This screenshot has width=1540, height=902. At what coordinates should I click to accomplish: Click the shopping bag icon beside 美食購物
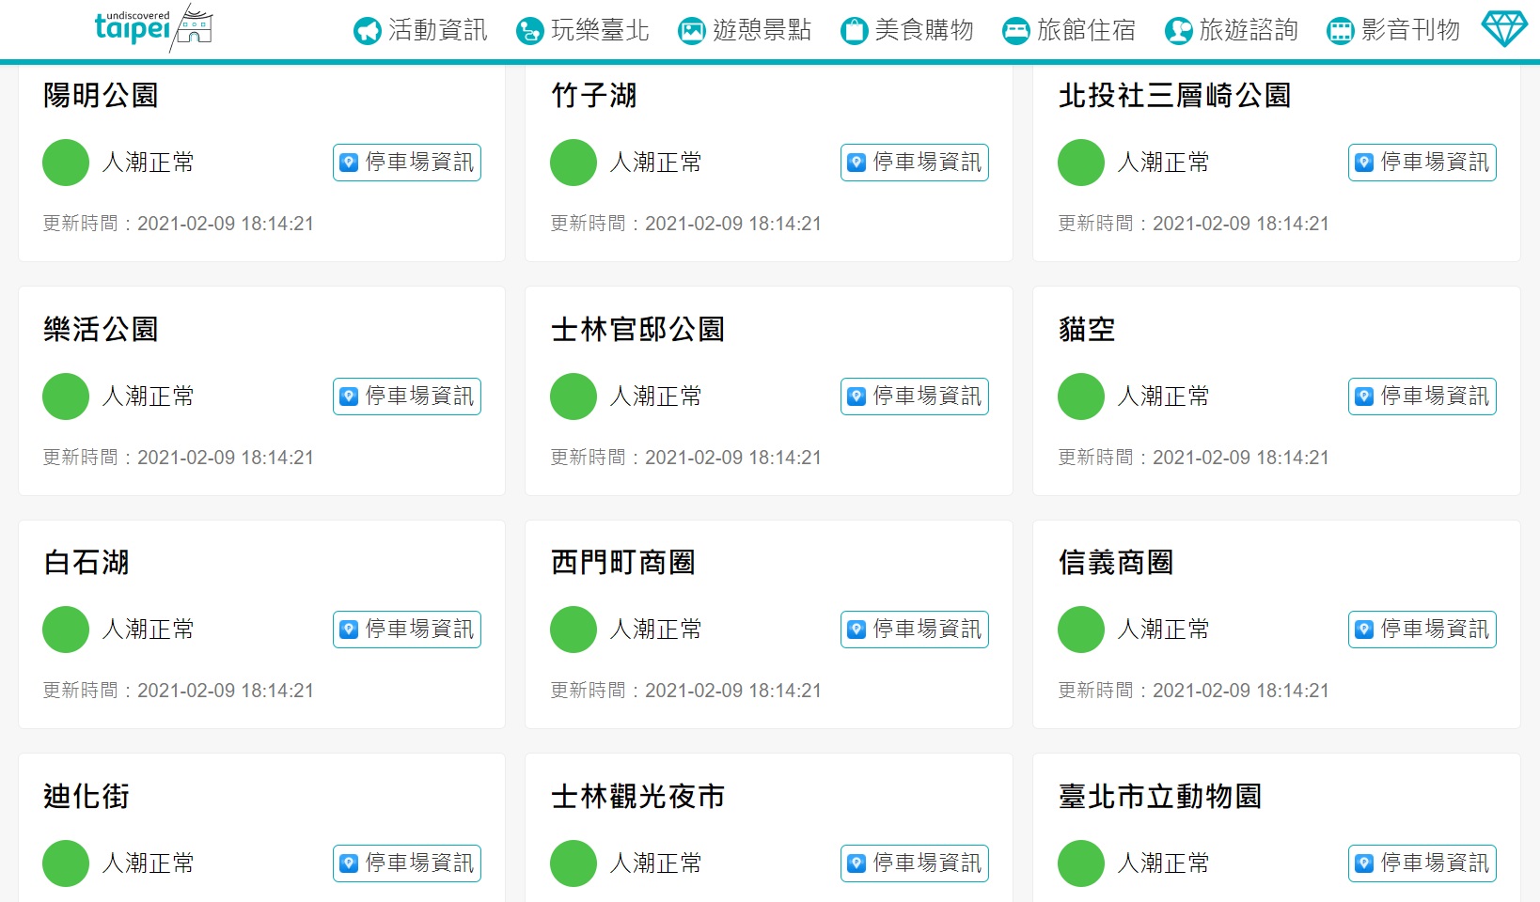tap(854, 31)
